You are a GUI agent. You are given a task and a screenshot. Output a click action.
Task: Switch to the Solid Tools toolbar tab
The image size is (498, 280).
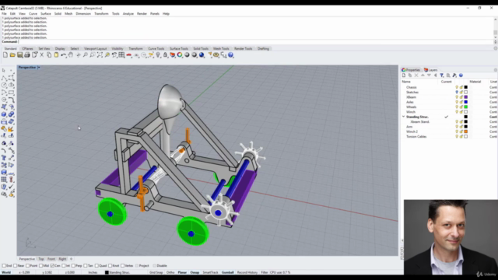click(201, 48)
